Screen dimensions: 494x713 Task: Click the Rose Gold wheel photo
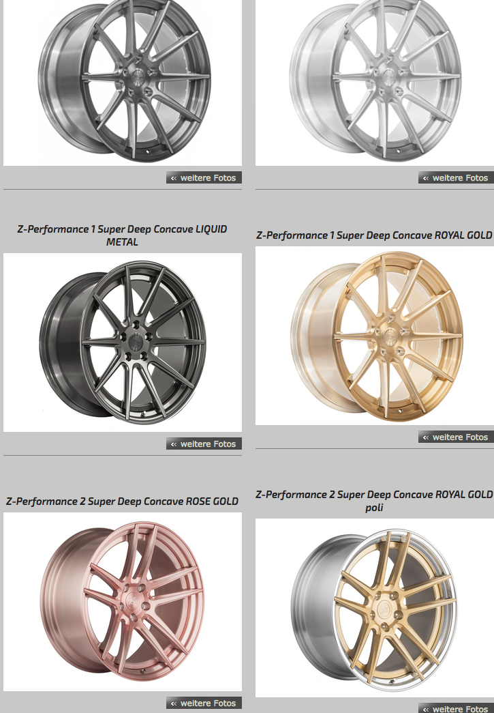(x=123, y=602)
